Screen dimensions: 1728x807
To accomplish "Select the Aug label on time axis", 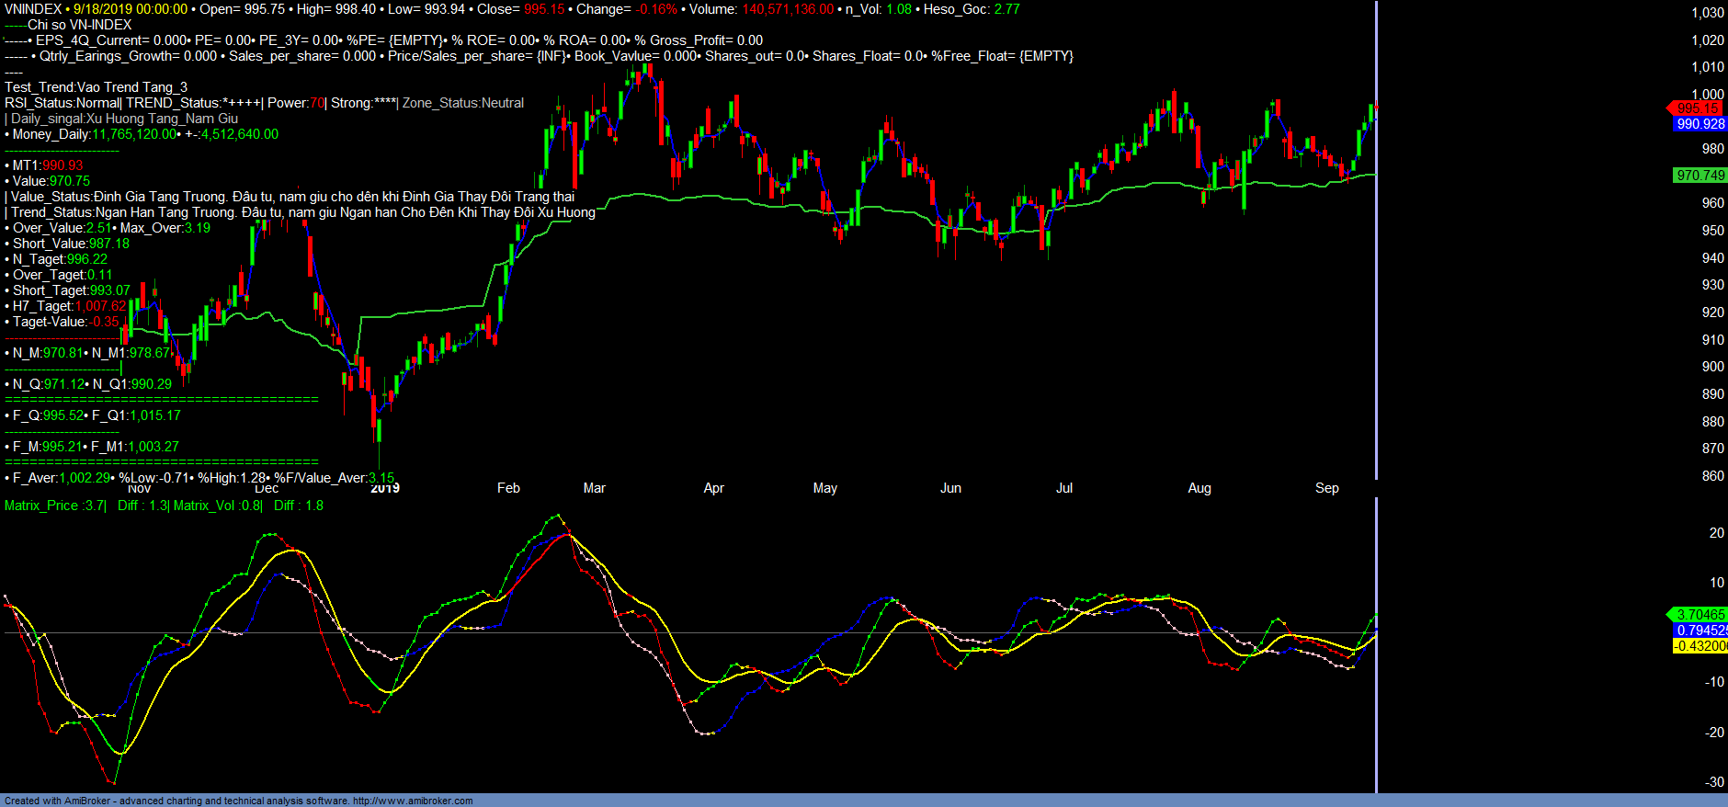I will (x=1199, y=488).
